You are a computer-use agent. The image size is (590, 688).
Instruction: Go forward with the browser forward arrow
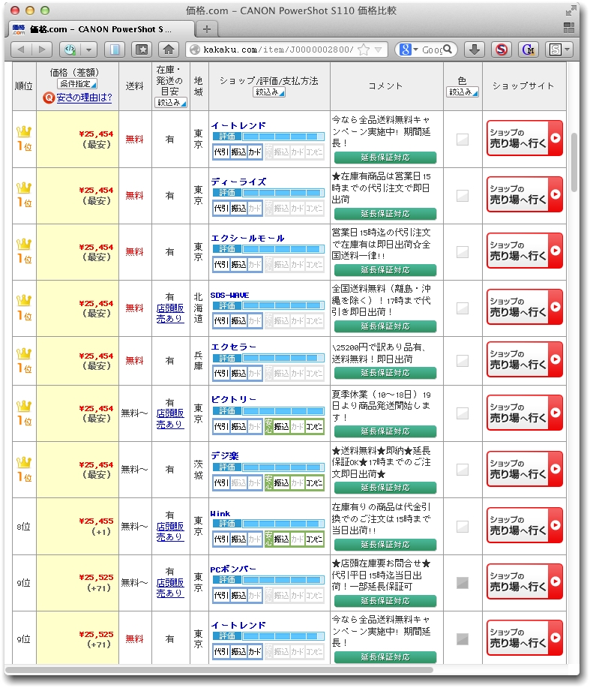(x=42, y=50)
